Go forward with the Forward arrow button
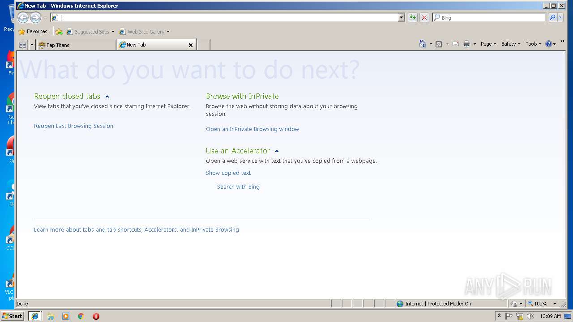This screenshot has width=573, height=322. [x=35, y=17]
